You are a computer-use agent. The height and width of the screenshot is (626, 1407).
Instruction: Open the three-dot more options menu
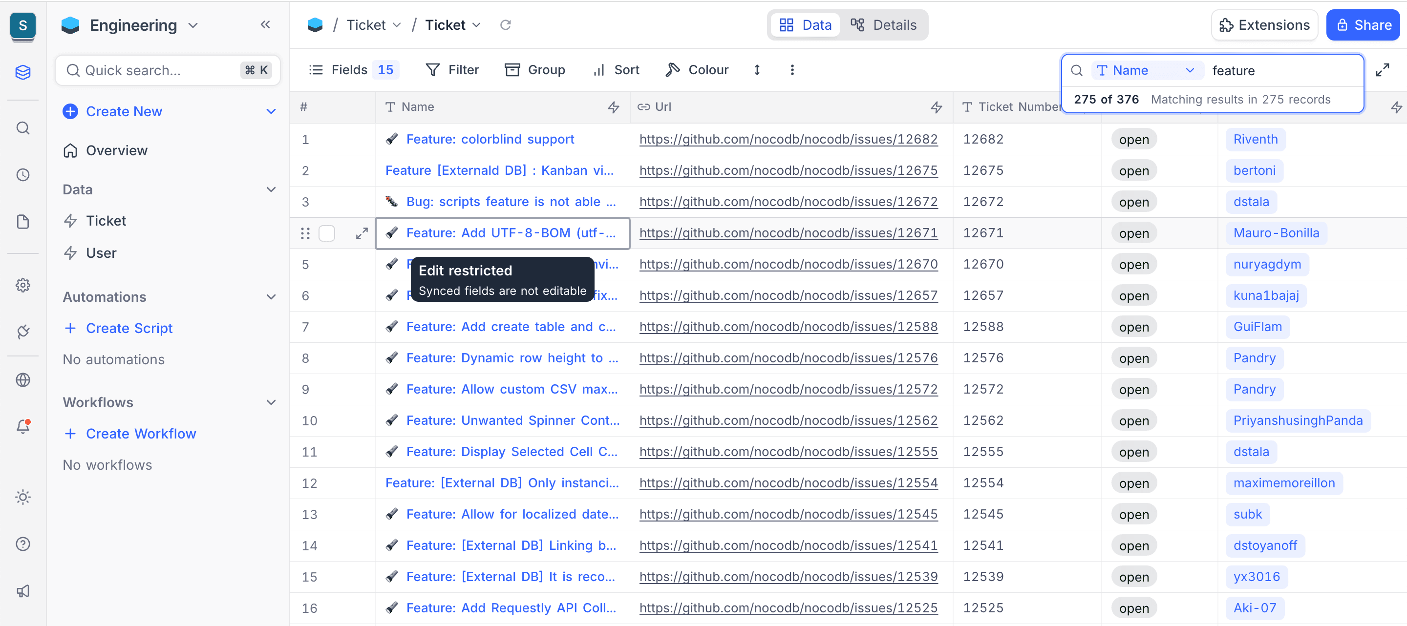tap(792, 70)
